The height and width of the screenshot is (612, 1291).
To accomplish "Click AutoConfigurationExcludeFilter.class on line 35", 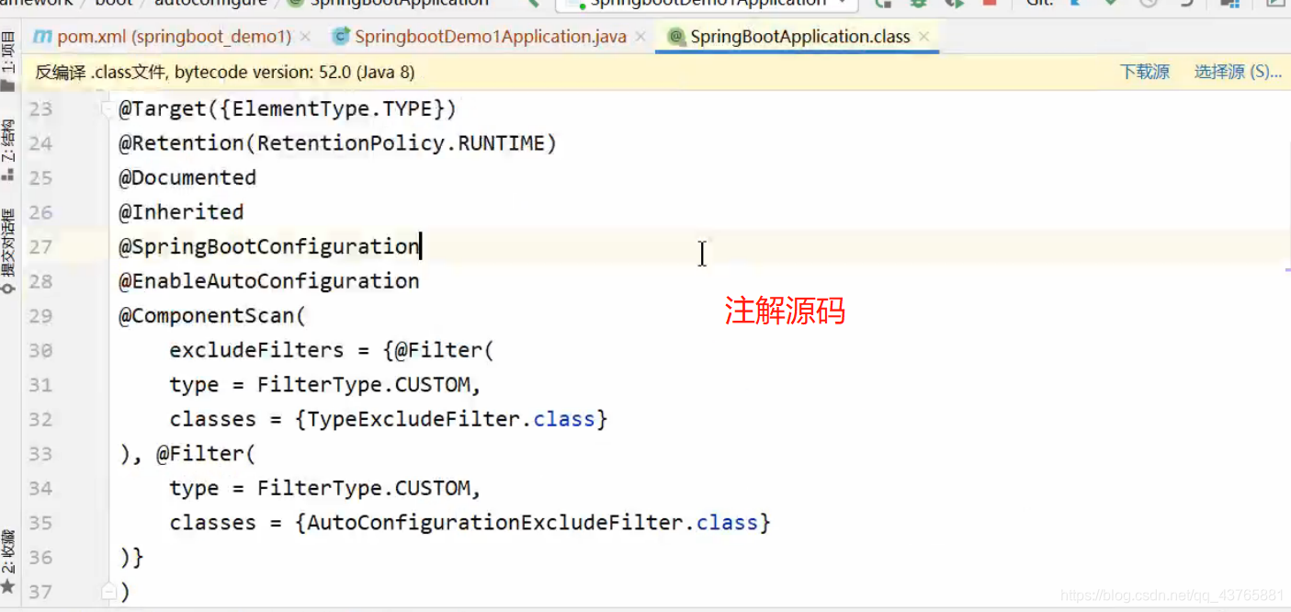I will 533,523.
